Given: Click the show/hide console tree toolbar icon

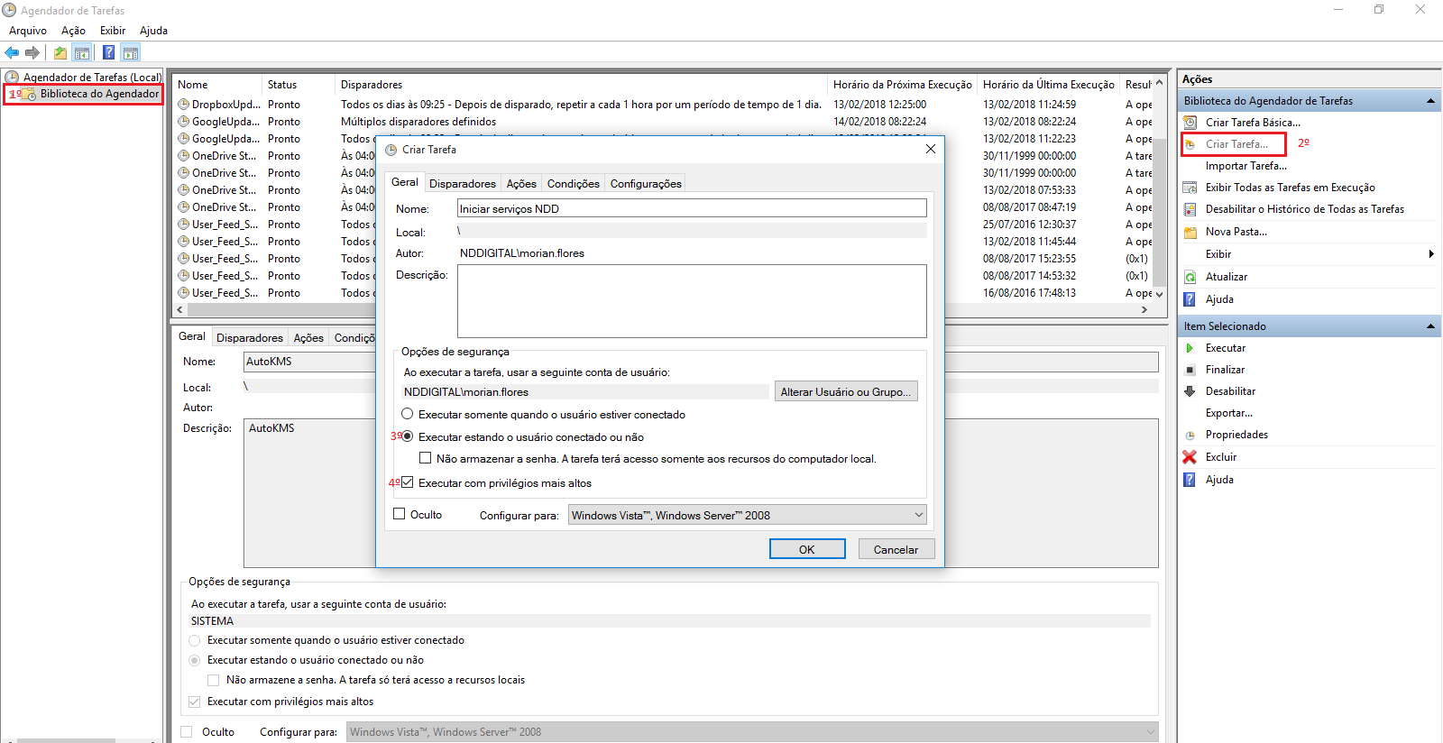Looking at the screenshot, I should click(x=82, y=53).
